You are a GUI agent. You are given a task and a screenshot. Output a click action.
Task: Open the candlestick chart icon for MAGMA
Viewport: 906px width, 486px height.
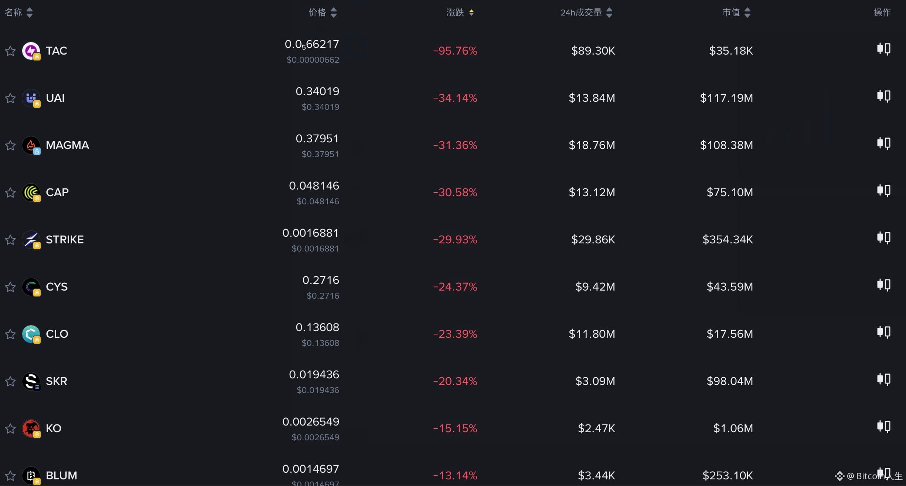[x=884, y=143]
